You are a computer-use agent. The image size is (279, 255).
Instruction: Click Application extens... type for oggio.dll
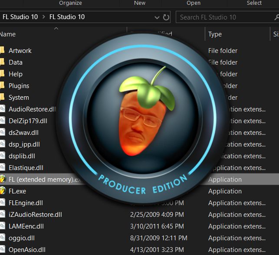pyautogui.click(x=237, y=238)
